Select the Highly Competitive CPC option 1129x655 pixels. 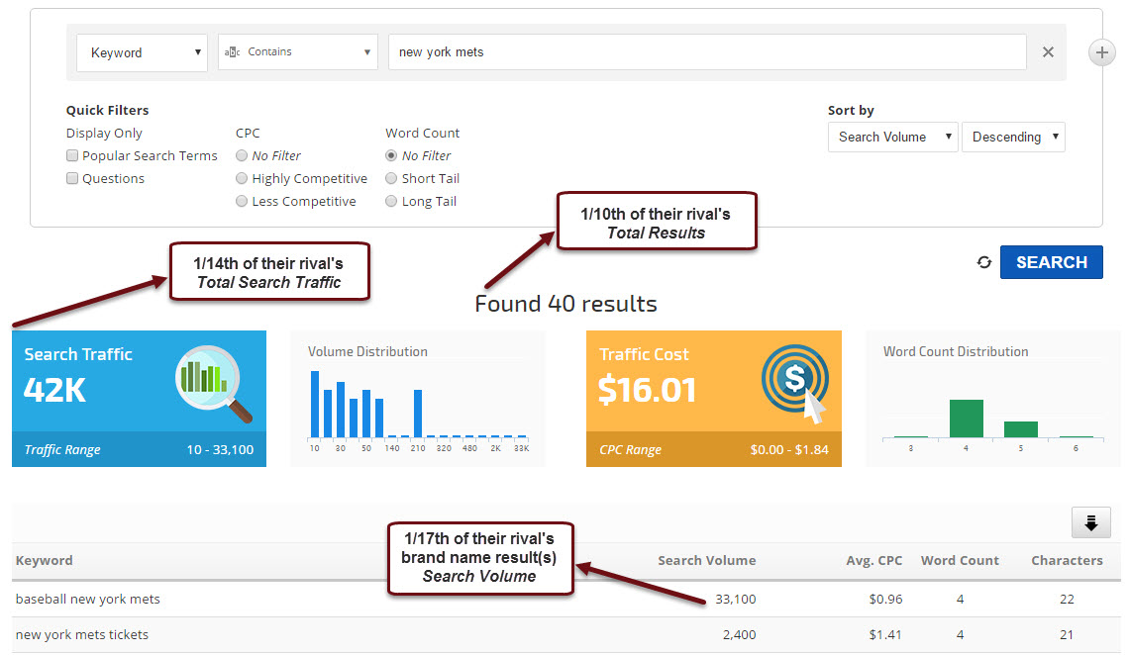(x=242, y=179)
